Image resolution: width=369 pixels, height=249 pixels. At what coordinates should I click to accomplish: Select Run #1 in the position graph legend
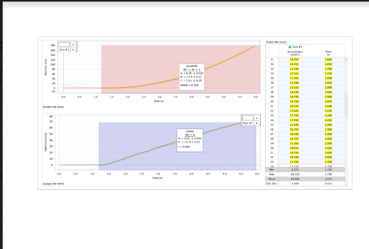pyautogui.click(x=64, y=50)
